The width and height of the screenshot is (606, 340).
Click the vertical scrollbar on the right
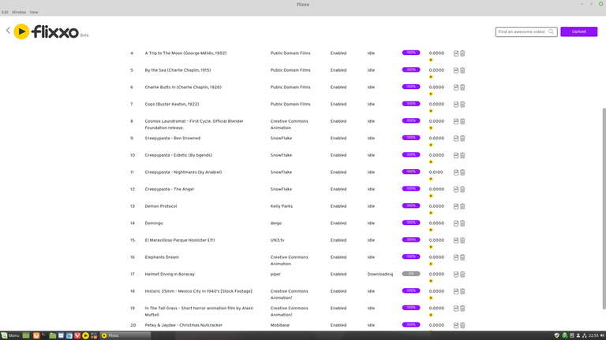click(604, 208)
